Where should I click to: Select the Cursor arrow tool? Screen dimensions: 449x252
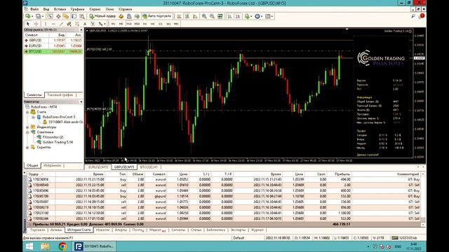(28, 24)
